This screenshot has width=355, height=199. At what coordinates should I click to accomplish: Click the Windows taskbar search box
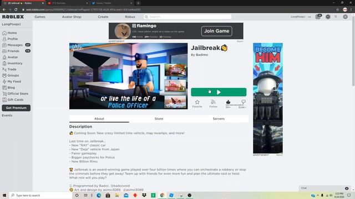tap(40, 195)
